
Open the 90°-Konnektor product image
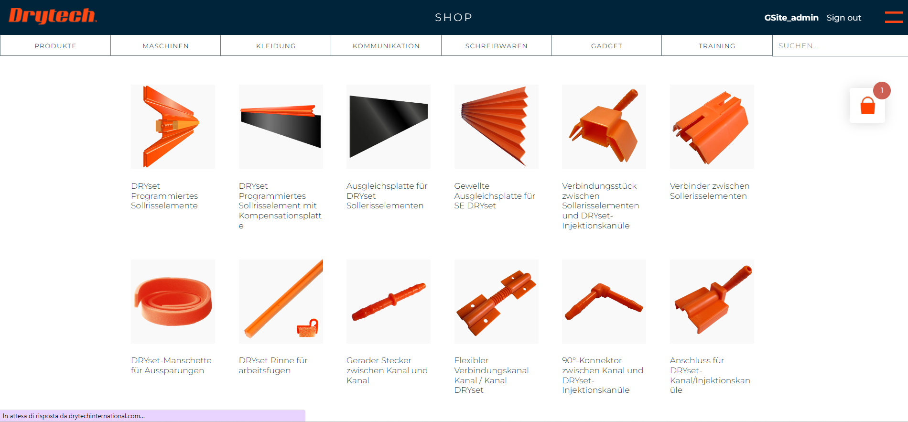[604, 302]
